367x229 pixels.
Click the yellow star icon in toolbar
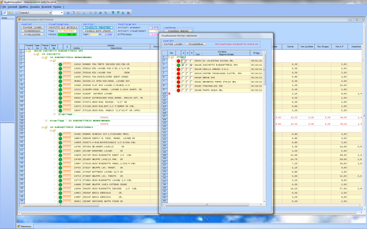click(x=10, y=12)
